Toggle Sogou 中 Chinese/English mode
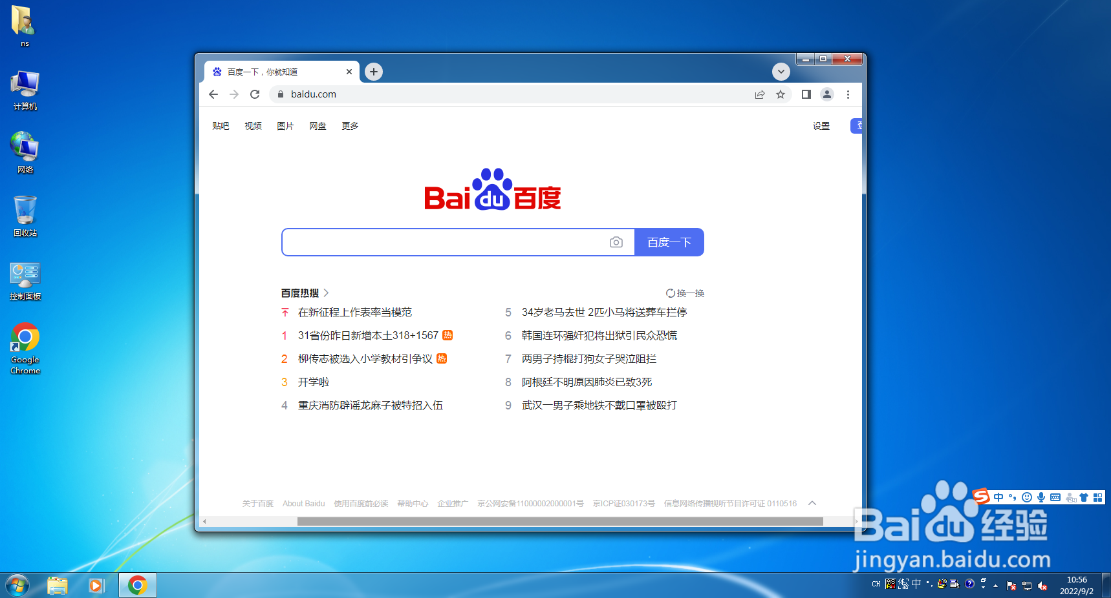1111x598 pixels. point(998,497)
